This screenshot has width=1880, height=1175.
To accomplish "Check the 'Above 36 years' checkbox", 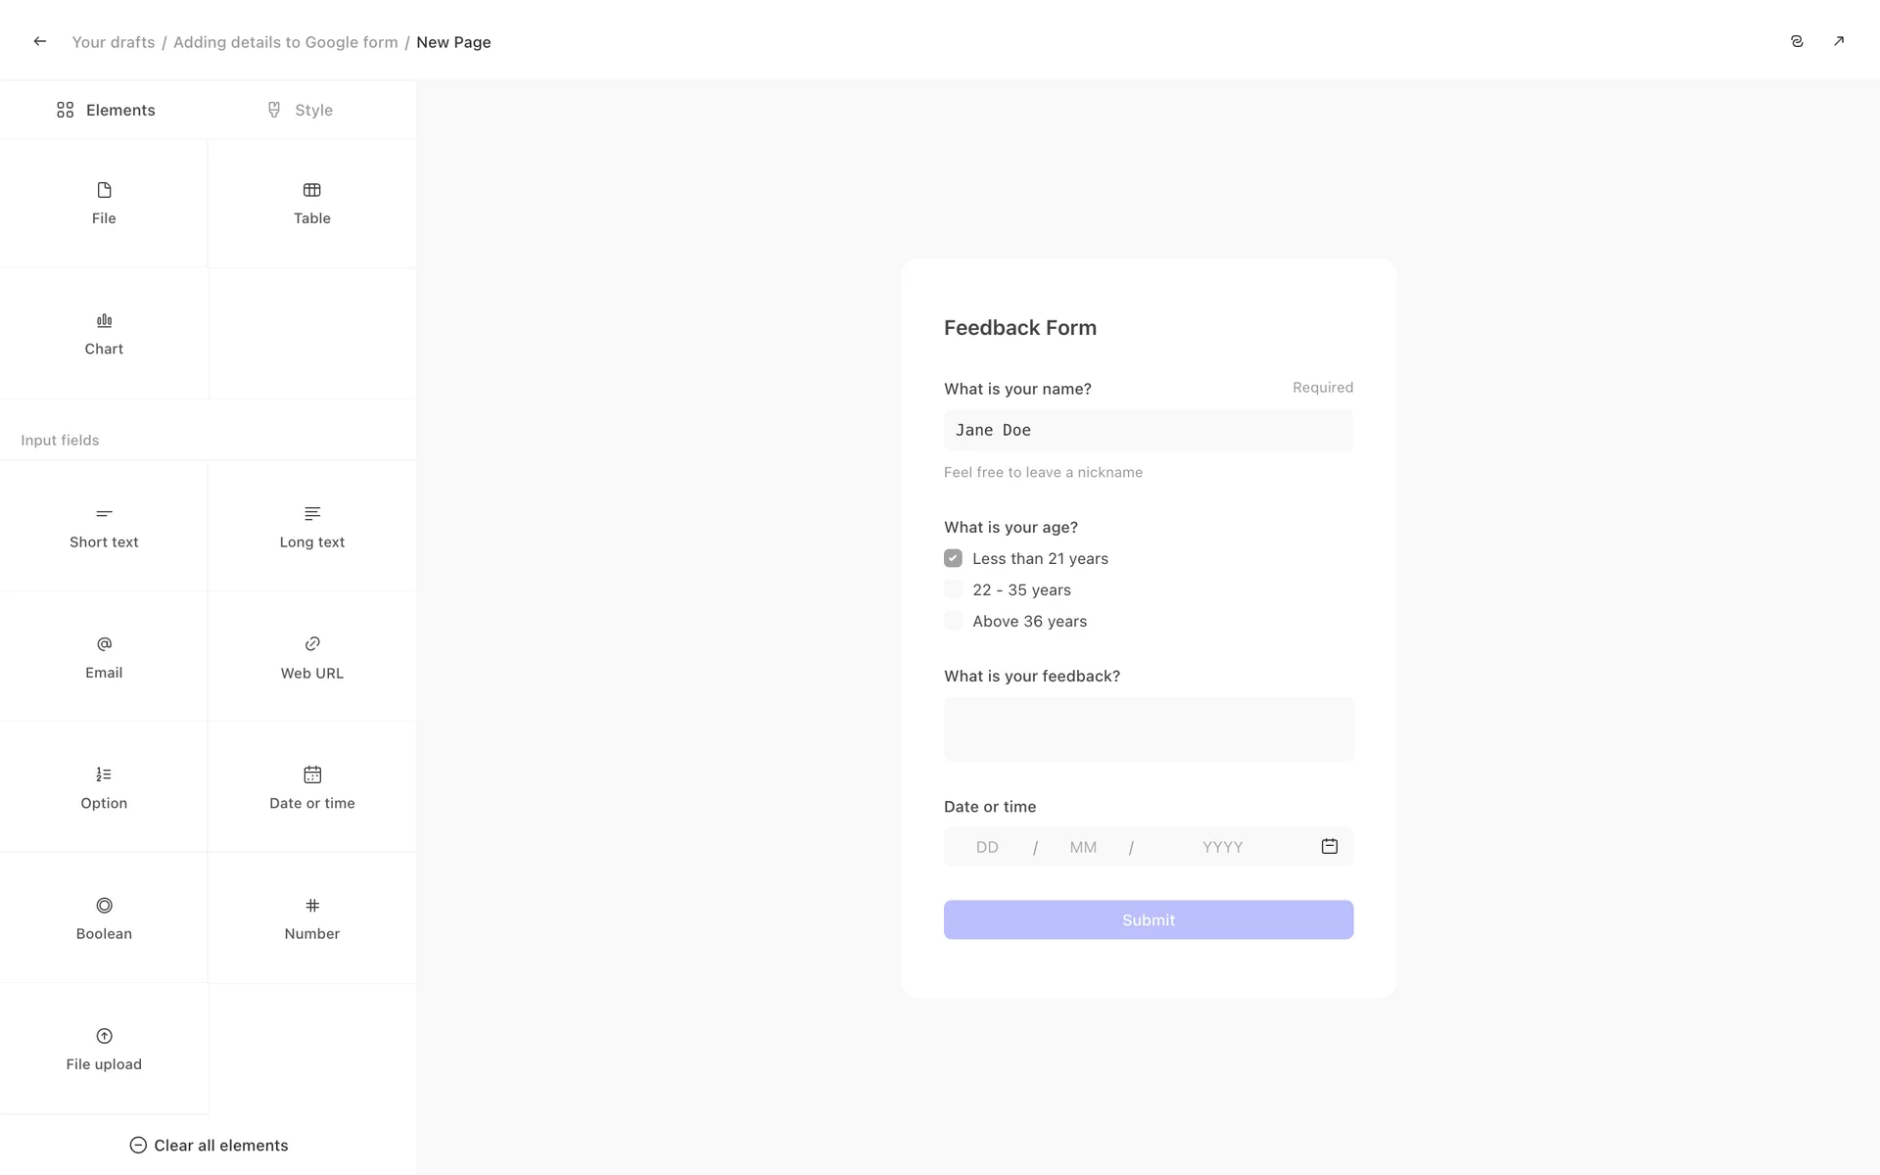I will (x=953, y=621).
